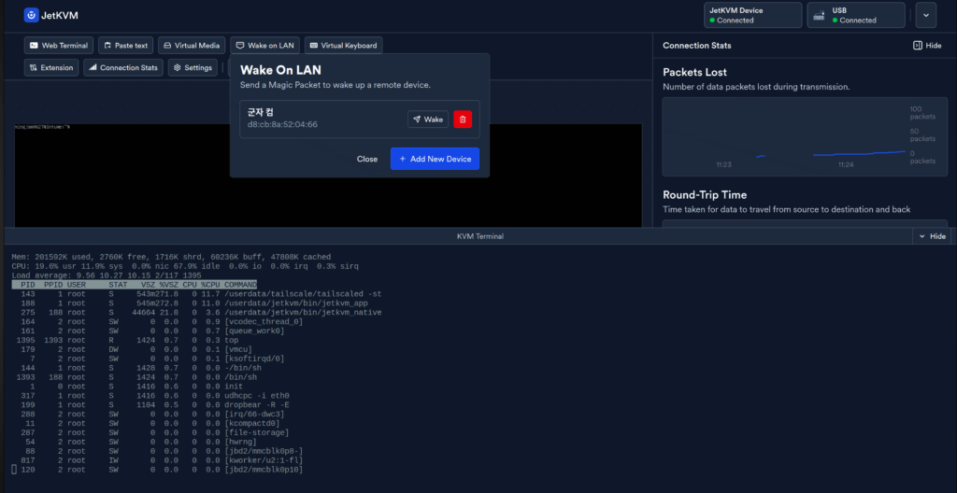Open the JetKVM Device connection status
957x493 pixels.
(x=752, y=15)
